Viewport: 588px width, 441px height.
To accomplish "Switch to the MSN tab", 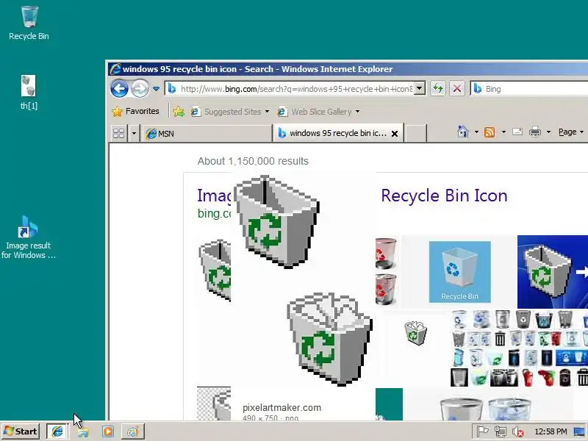I will [207, 134].
